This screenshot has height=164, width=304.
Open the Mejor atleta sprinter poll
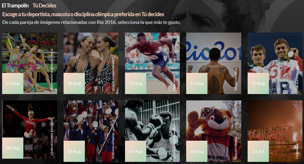point(152,63)
